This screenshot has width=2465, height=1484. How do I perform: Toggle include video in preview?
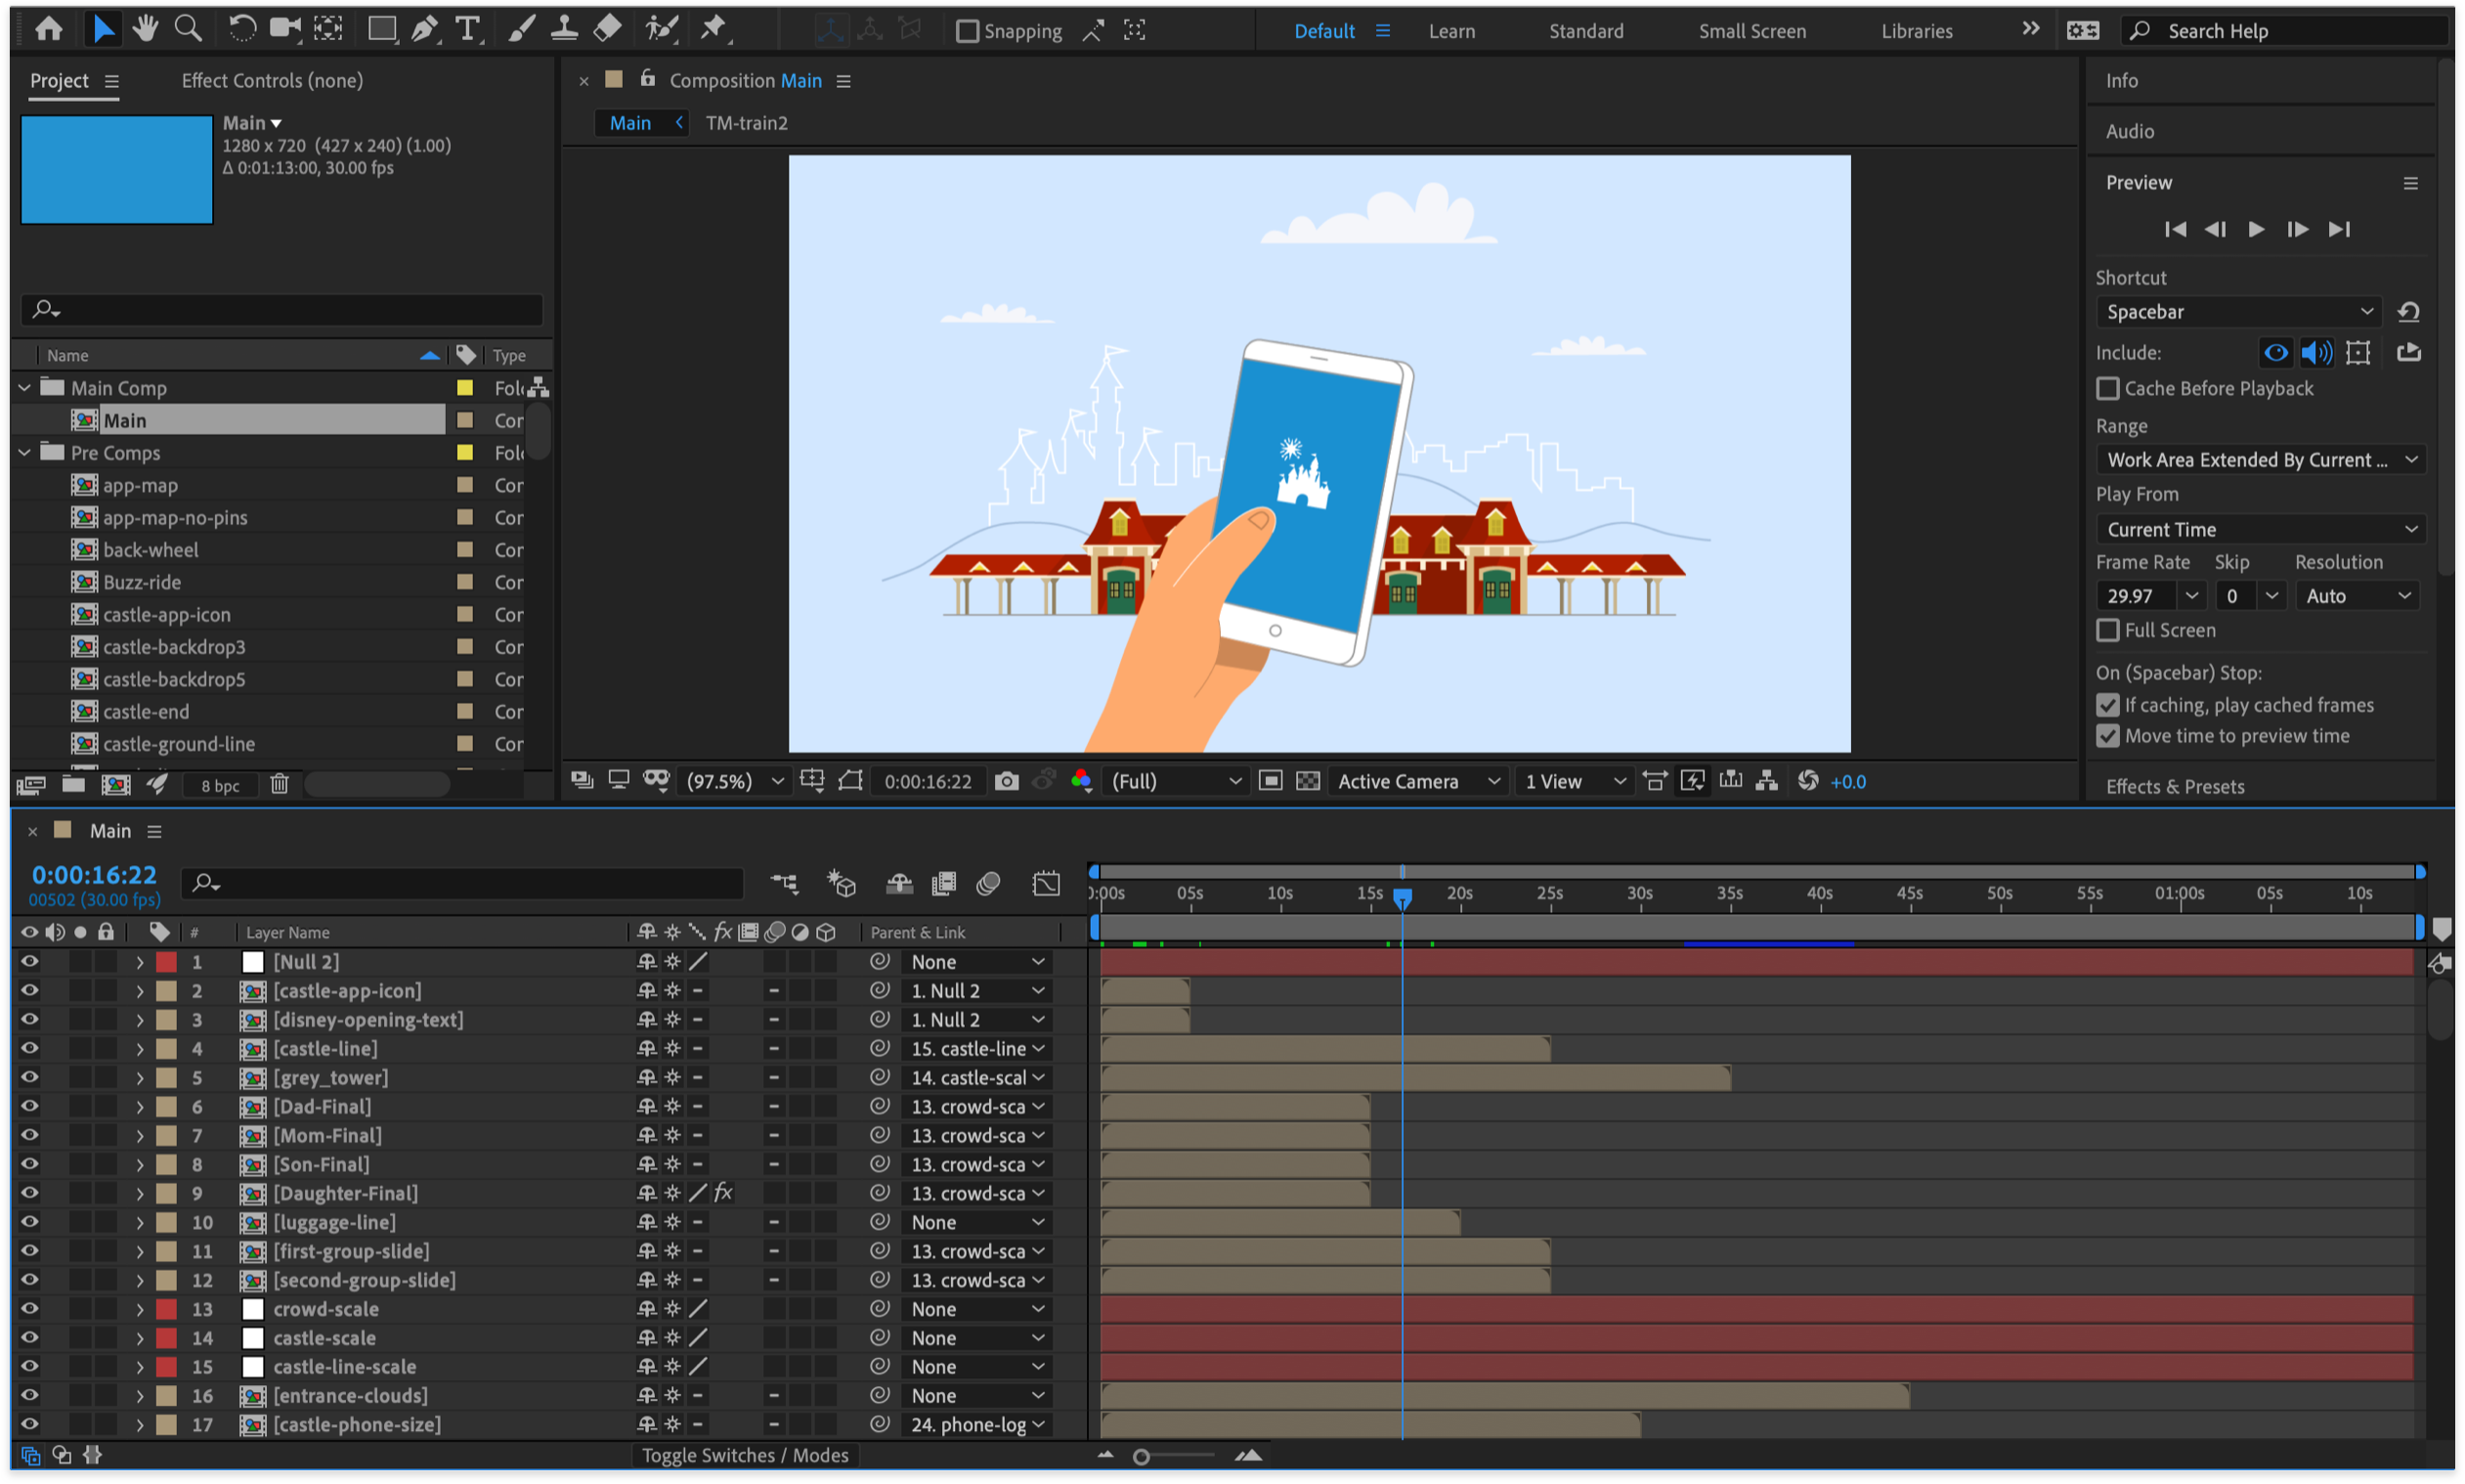coord(2276,352)
